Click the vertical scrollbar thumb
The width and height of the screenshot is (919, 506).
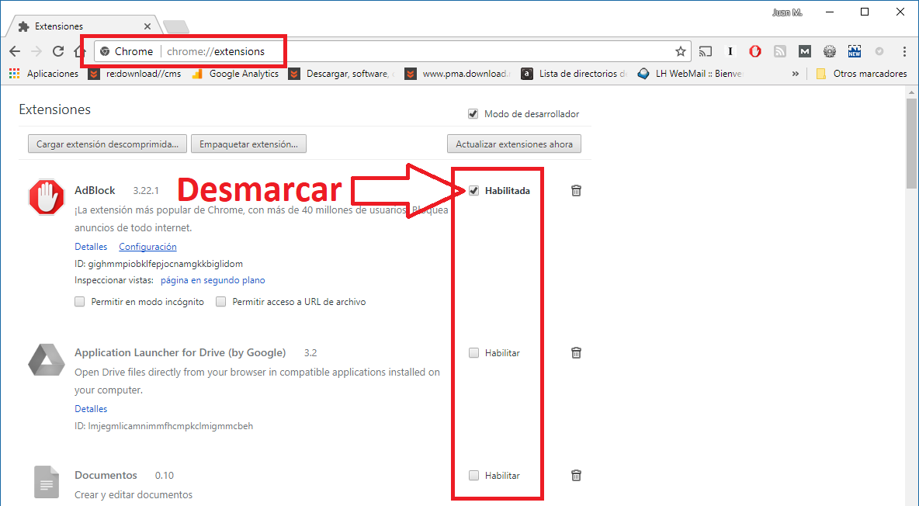(x=911, y=144)
